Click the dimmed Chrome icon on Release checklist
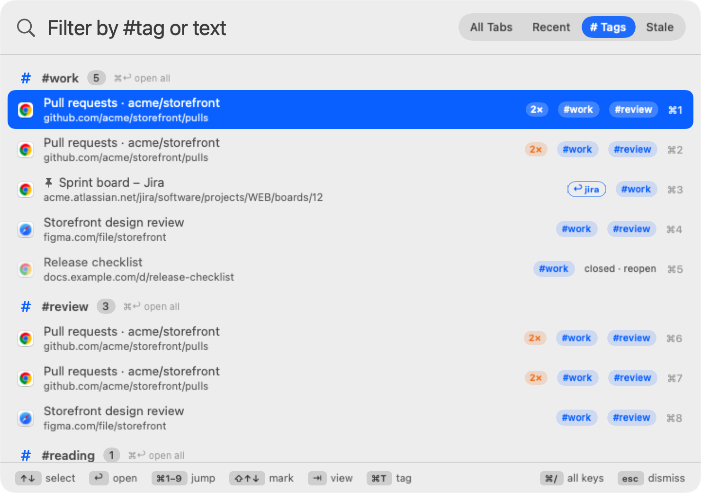The width and height of the screenshot is (701, 493). point(26,269)
